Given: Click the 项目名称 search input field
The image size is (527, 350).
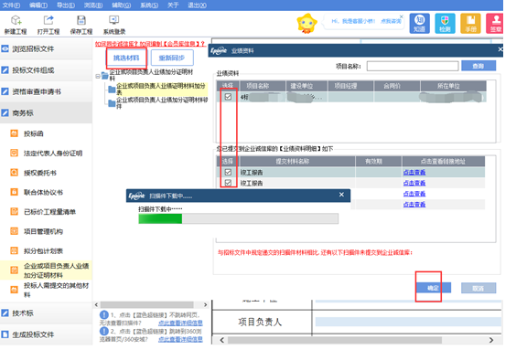Looking at the screenshot, I should [413, 66].
